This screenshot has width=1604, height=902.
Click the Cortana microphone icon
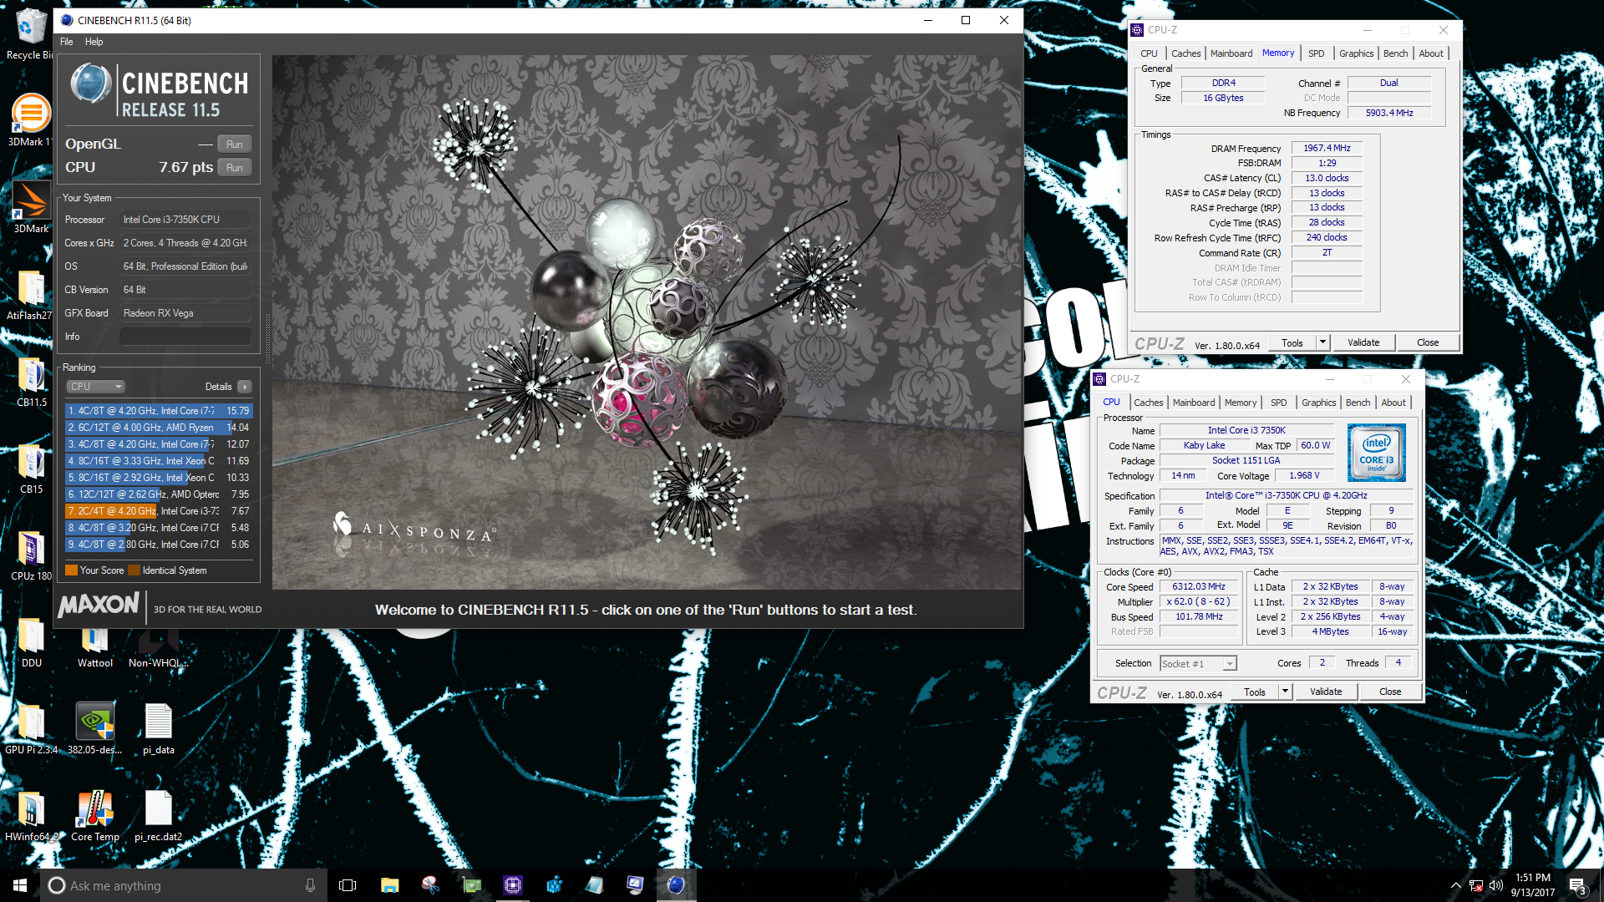click(x=310, y=885)
